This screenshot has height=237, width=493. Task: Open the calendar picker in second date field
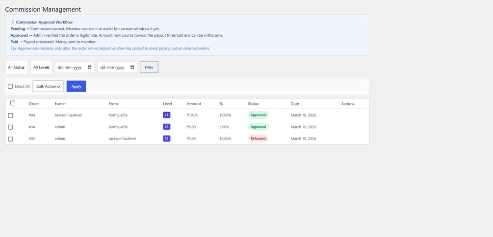tap(132, 67)
